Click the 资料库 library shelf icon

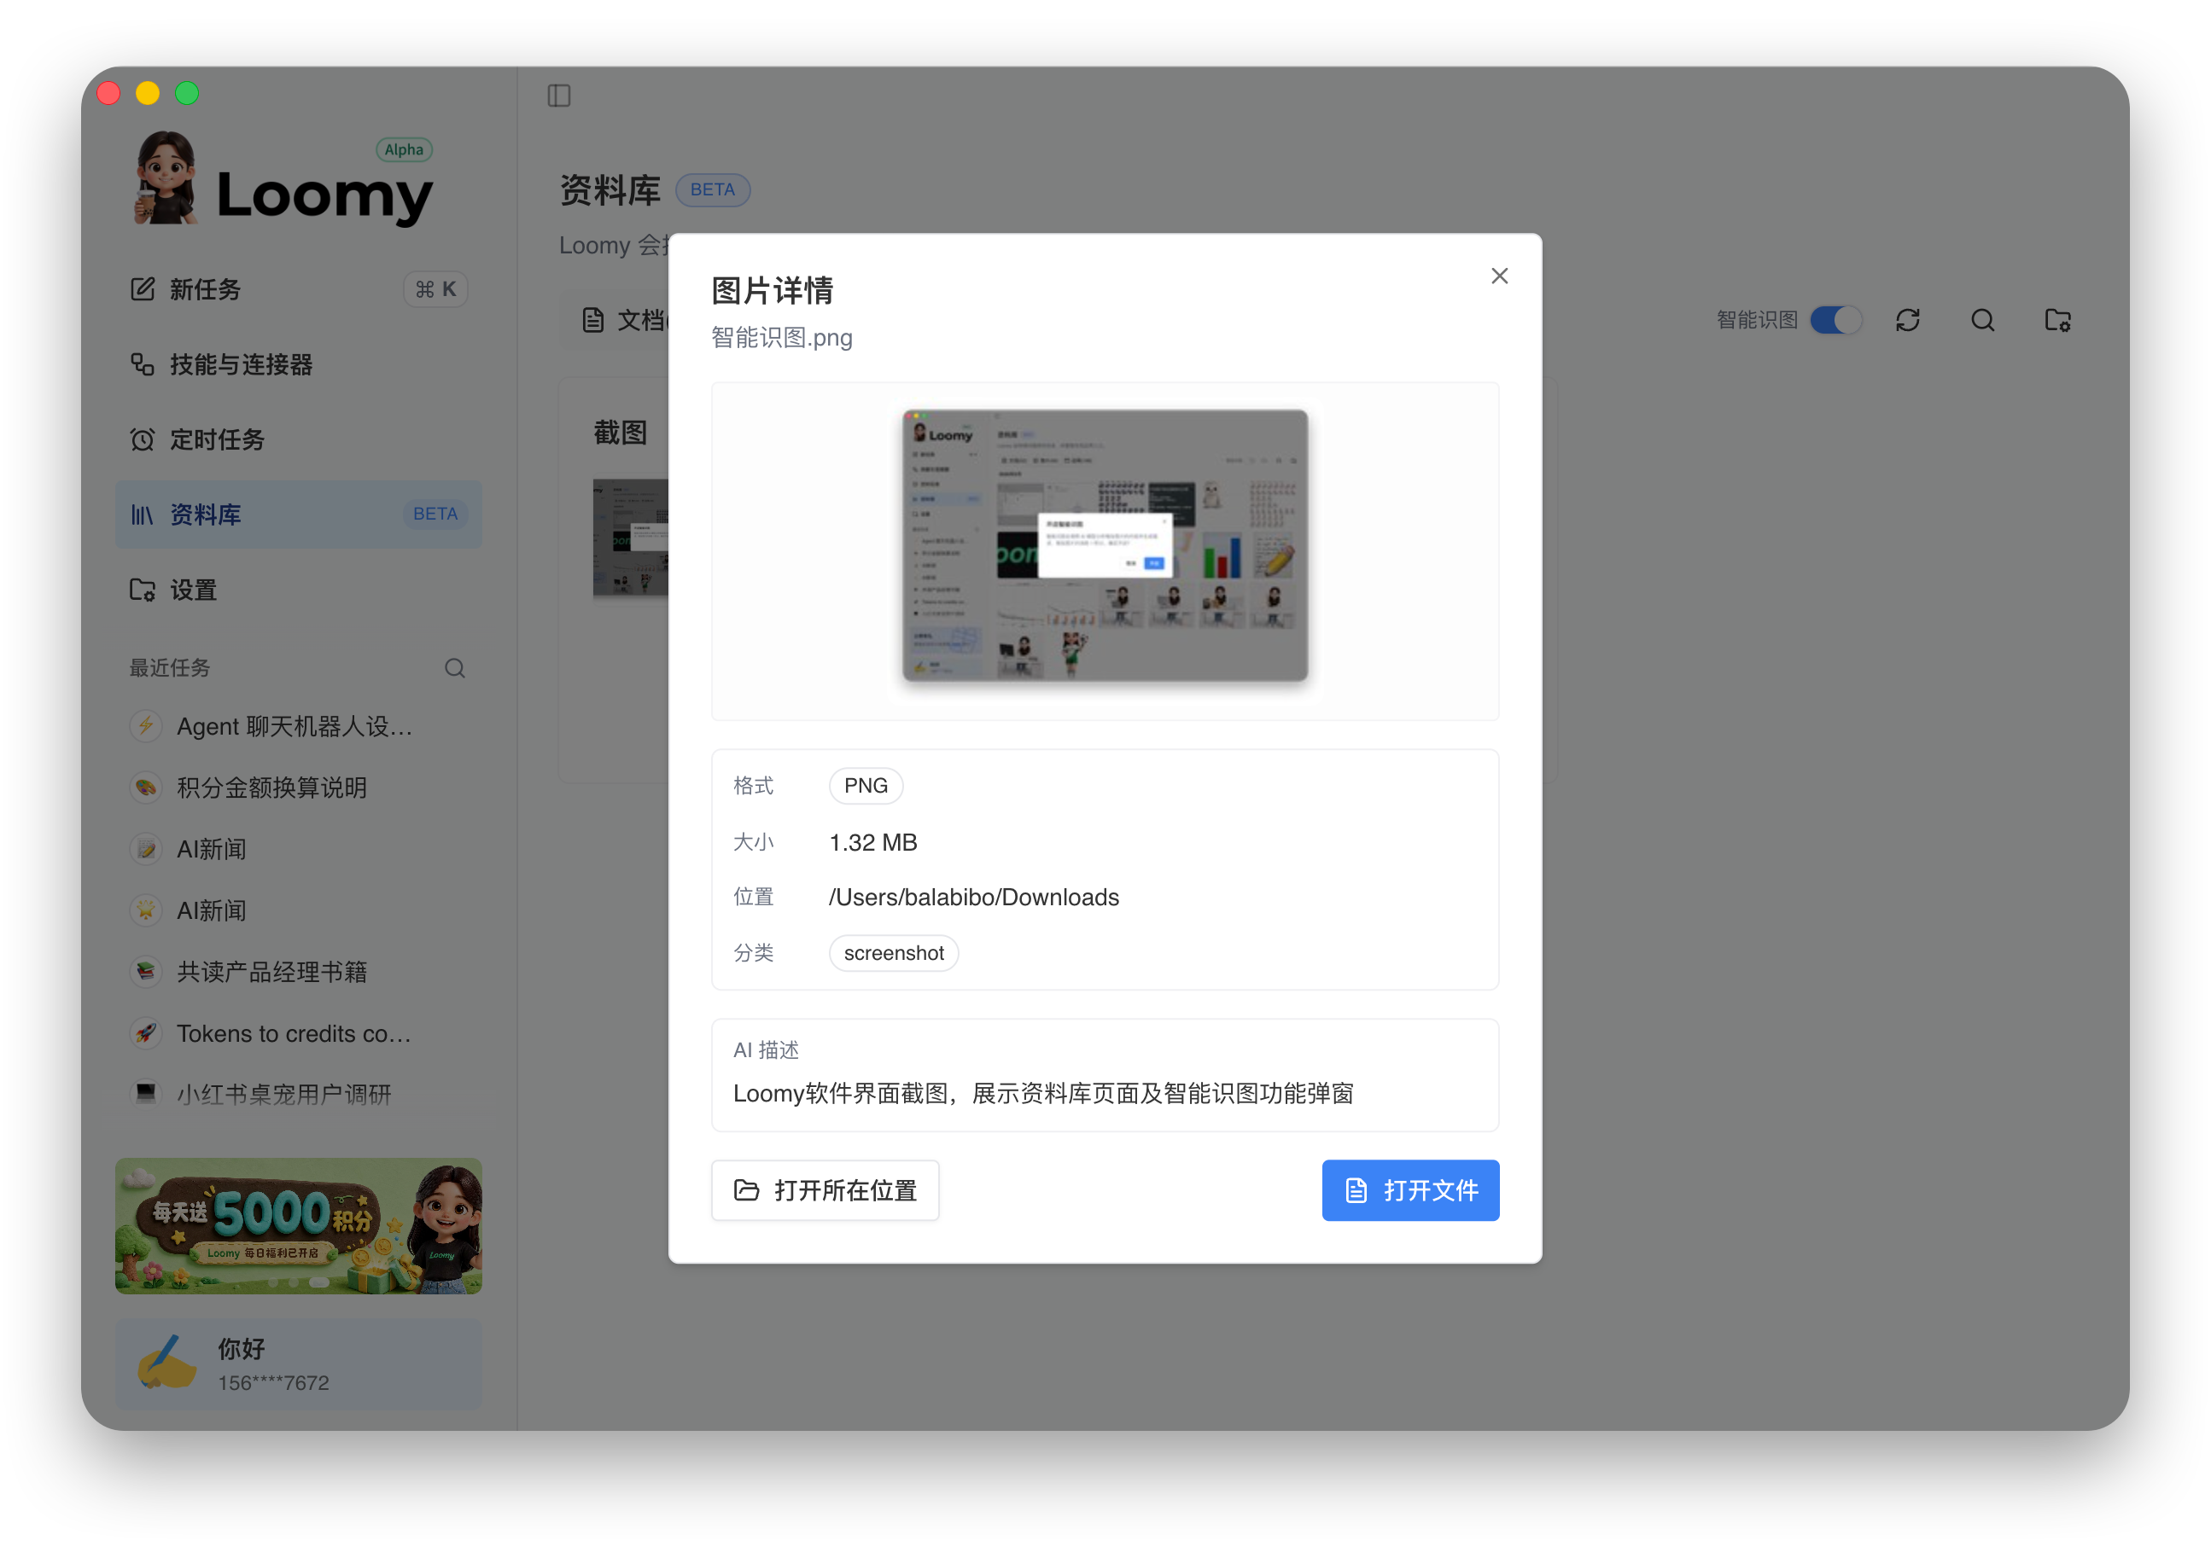tap(143, 514)
